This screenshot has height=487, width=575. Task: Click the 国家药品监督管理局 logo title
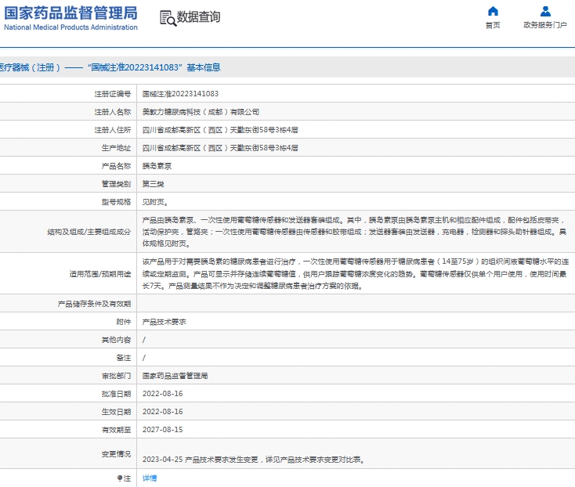[x=71, y=13]
